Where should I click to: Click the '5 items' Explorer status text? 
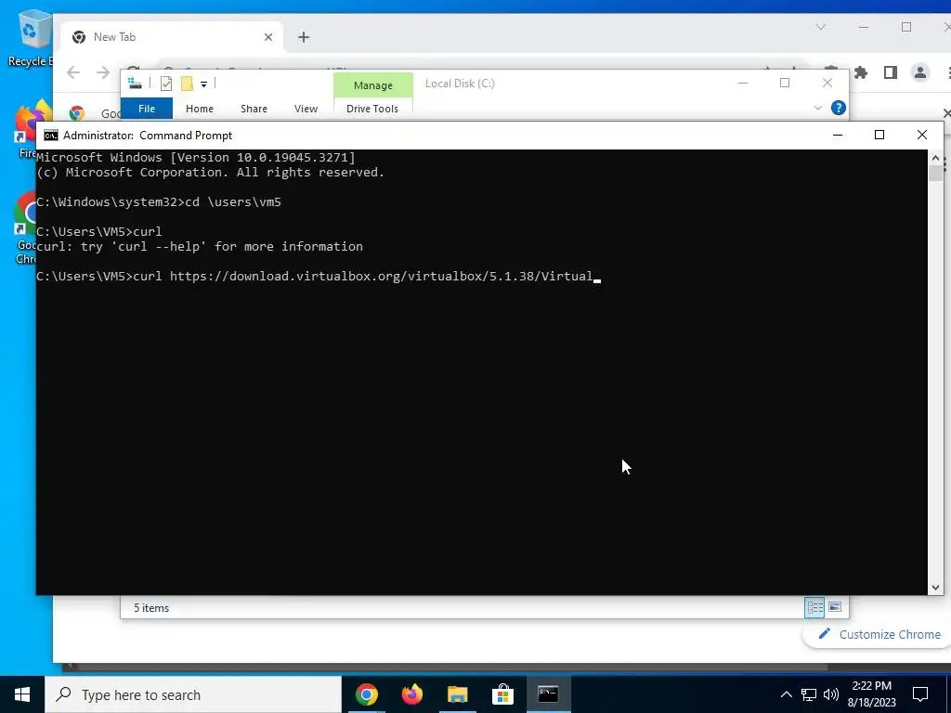(151, 607)
